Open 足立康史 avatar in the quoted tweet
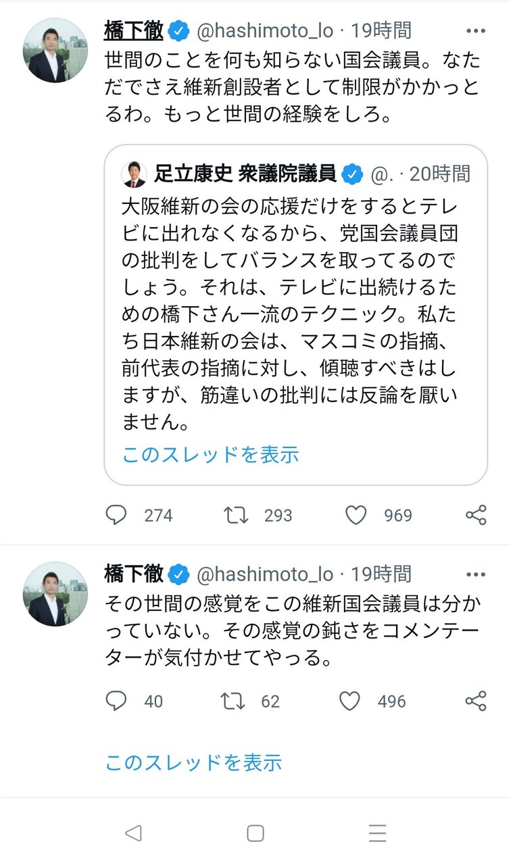The width and height of the screenshot is (511, 865). click(x=134, y=174)
